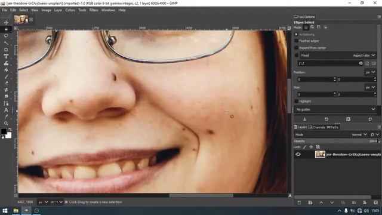Viewport: 382px width, 215px height.
Task: Lock the alpha channel of the layer
Action: click(x=318, y=147)
